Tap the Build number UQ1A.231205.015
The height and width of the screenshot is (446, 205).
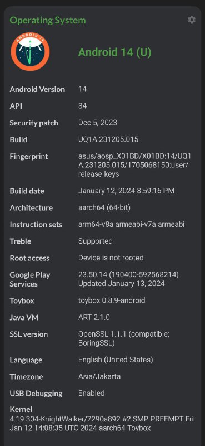tap(108, 140)
